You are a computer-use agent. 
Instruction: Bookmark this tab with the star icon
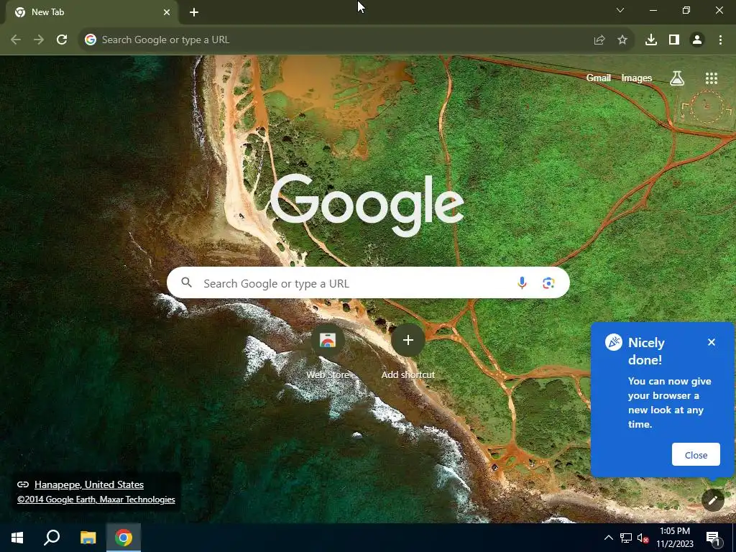[x=622, y=40]
